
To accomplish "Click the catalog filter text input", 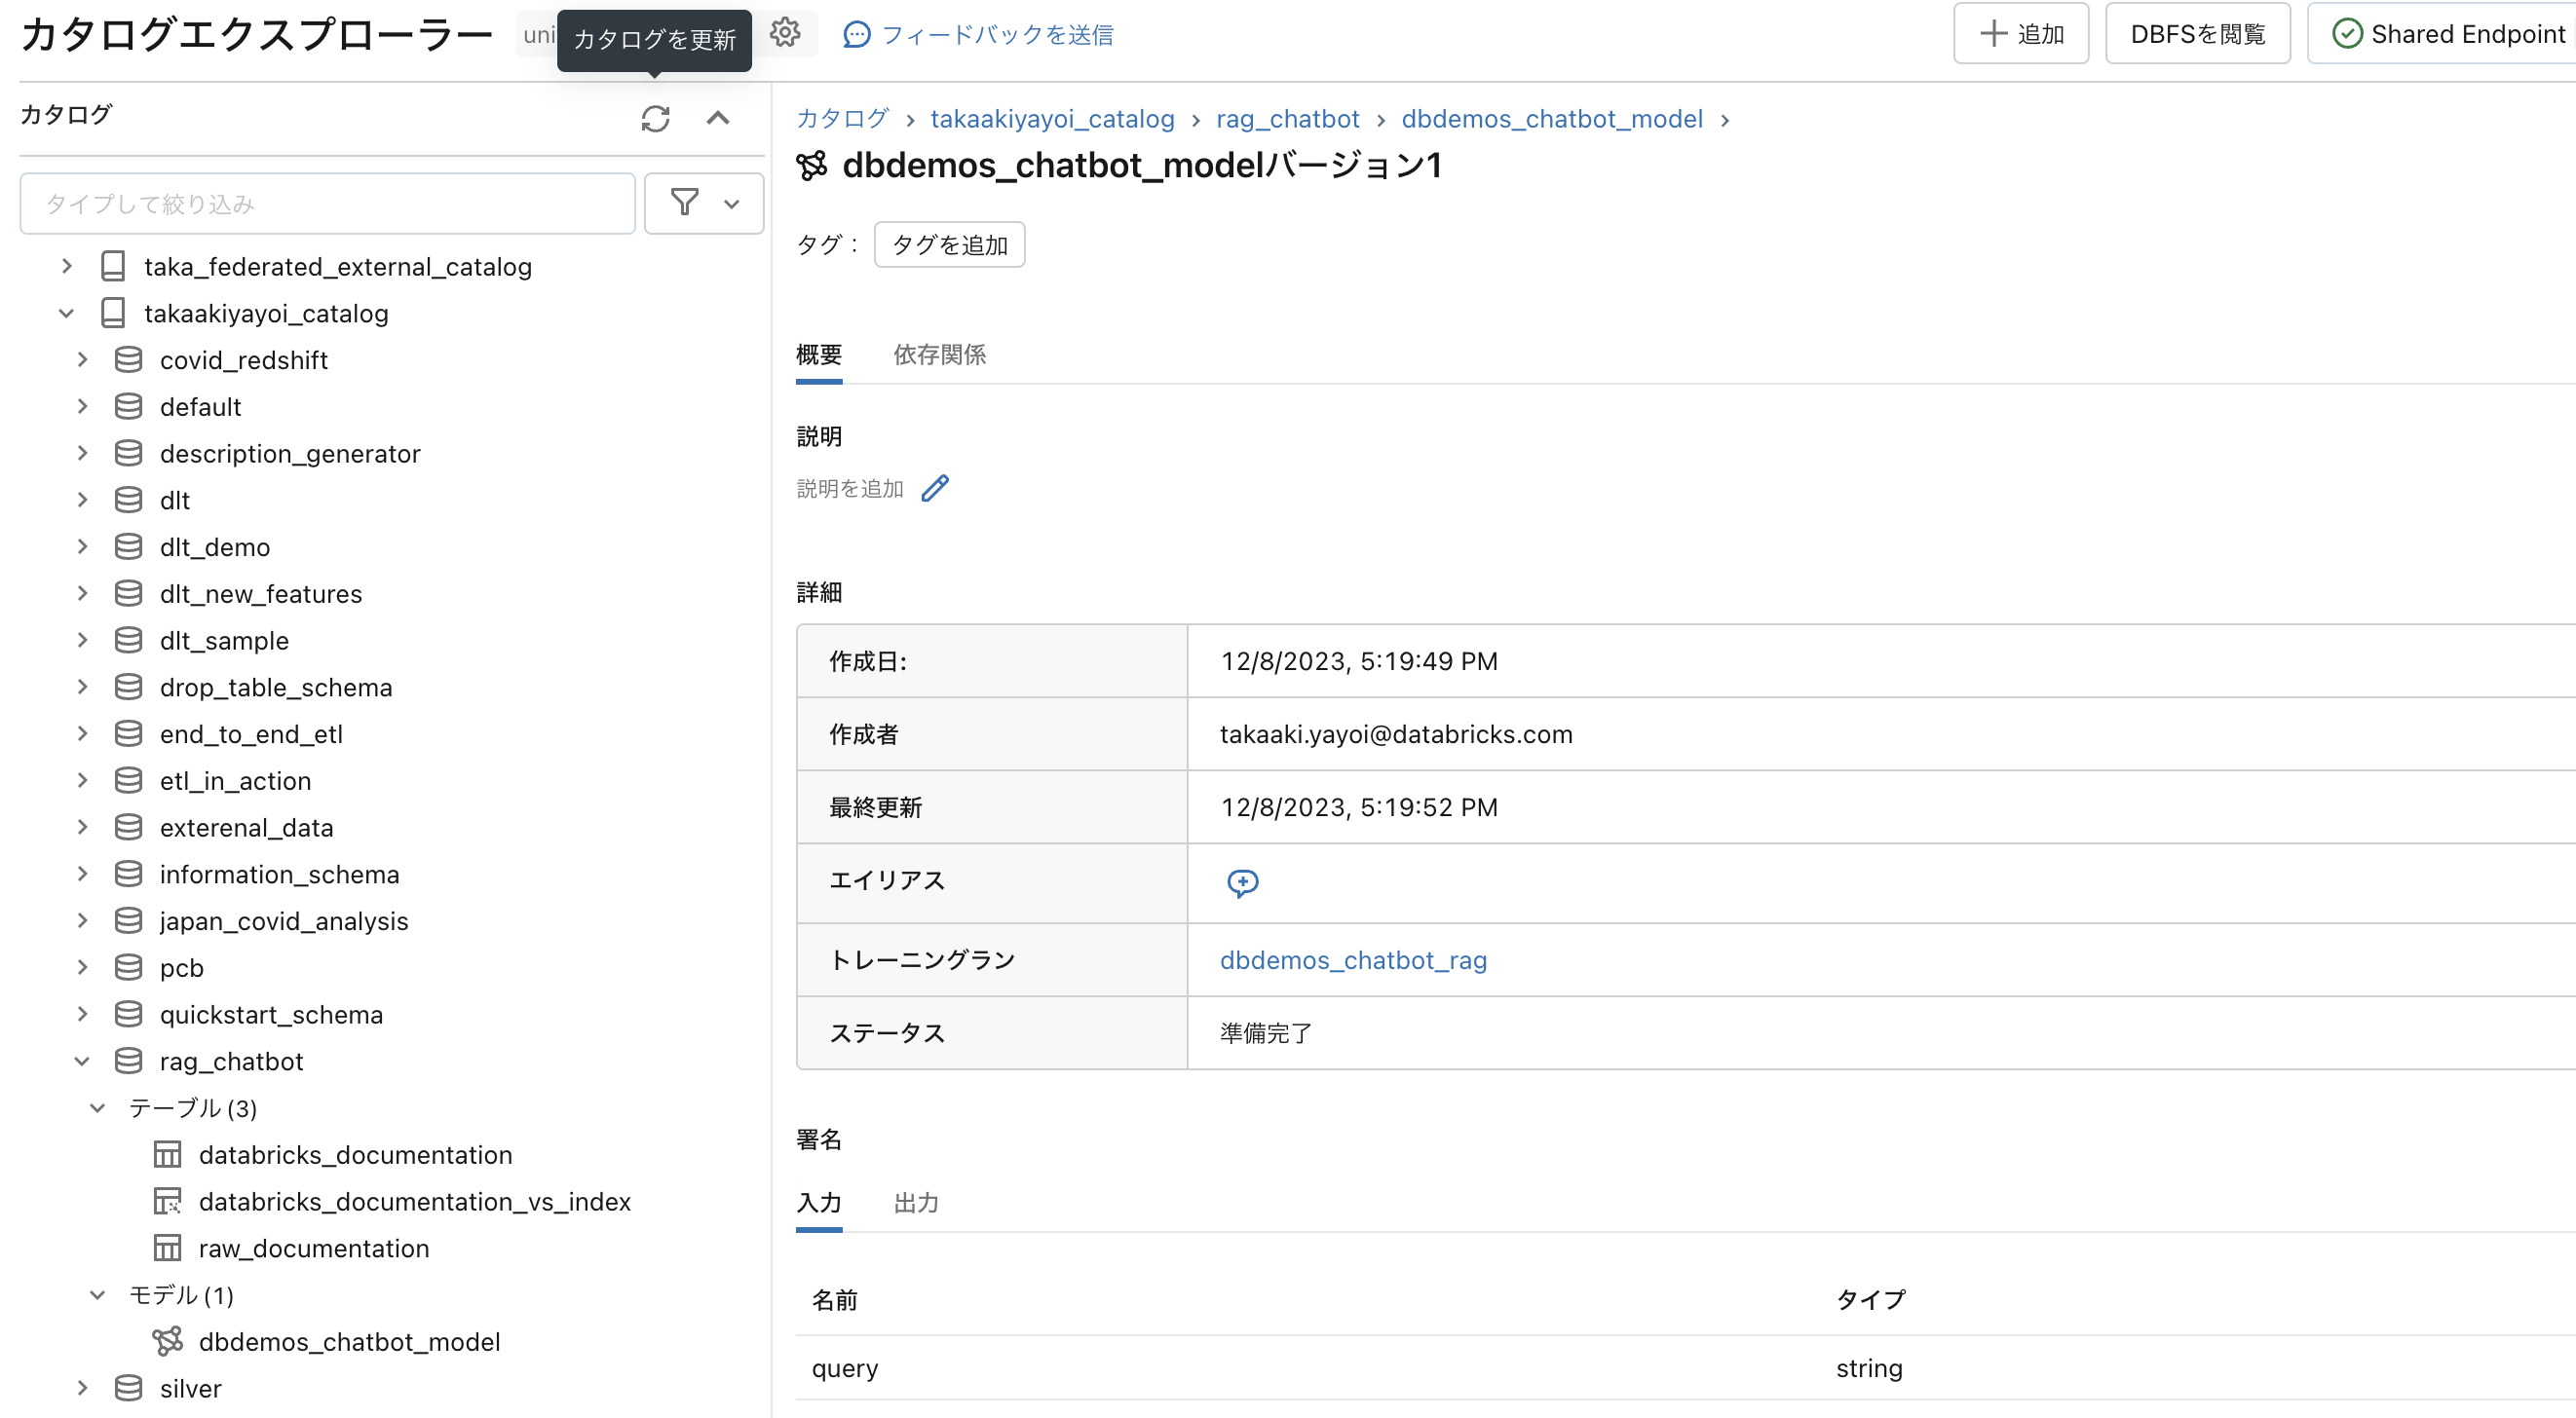I will click(x=328, y=204).
